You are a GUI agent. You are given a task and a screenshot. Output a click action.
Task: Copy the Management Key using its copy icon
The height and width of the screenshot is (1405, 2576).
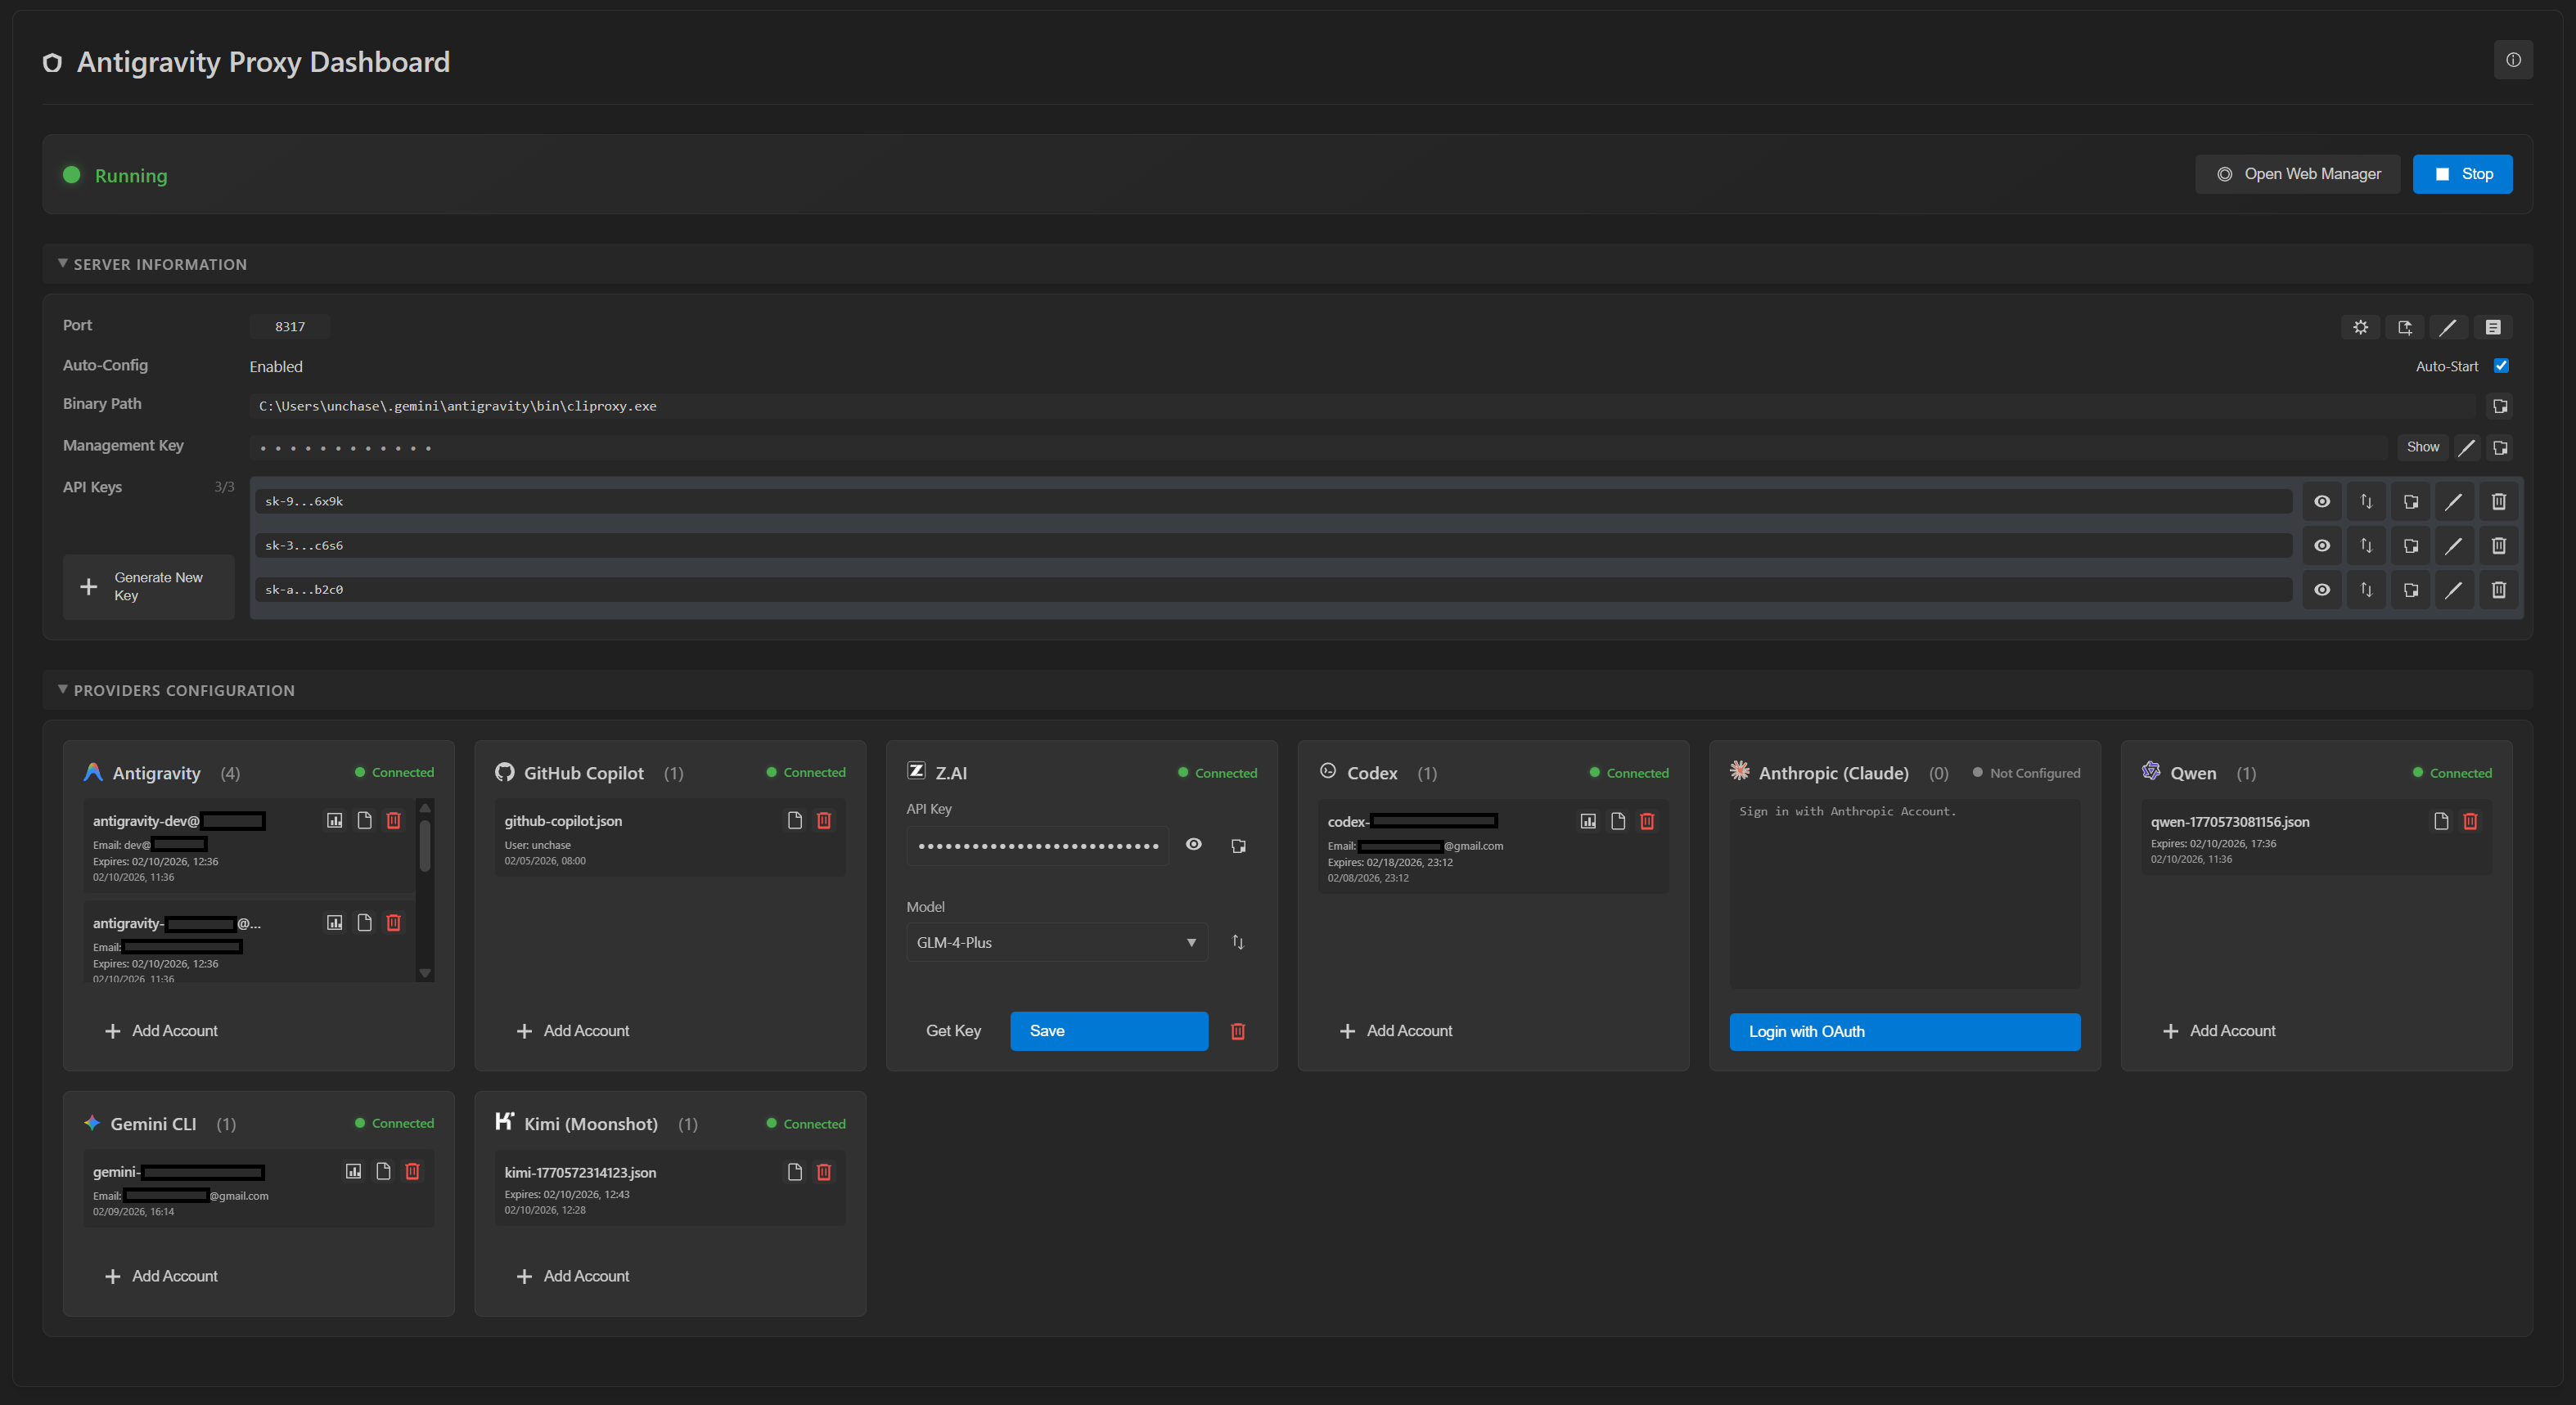tap(2501, 447)
